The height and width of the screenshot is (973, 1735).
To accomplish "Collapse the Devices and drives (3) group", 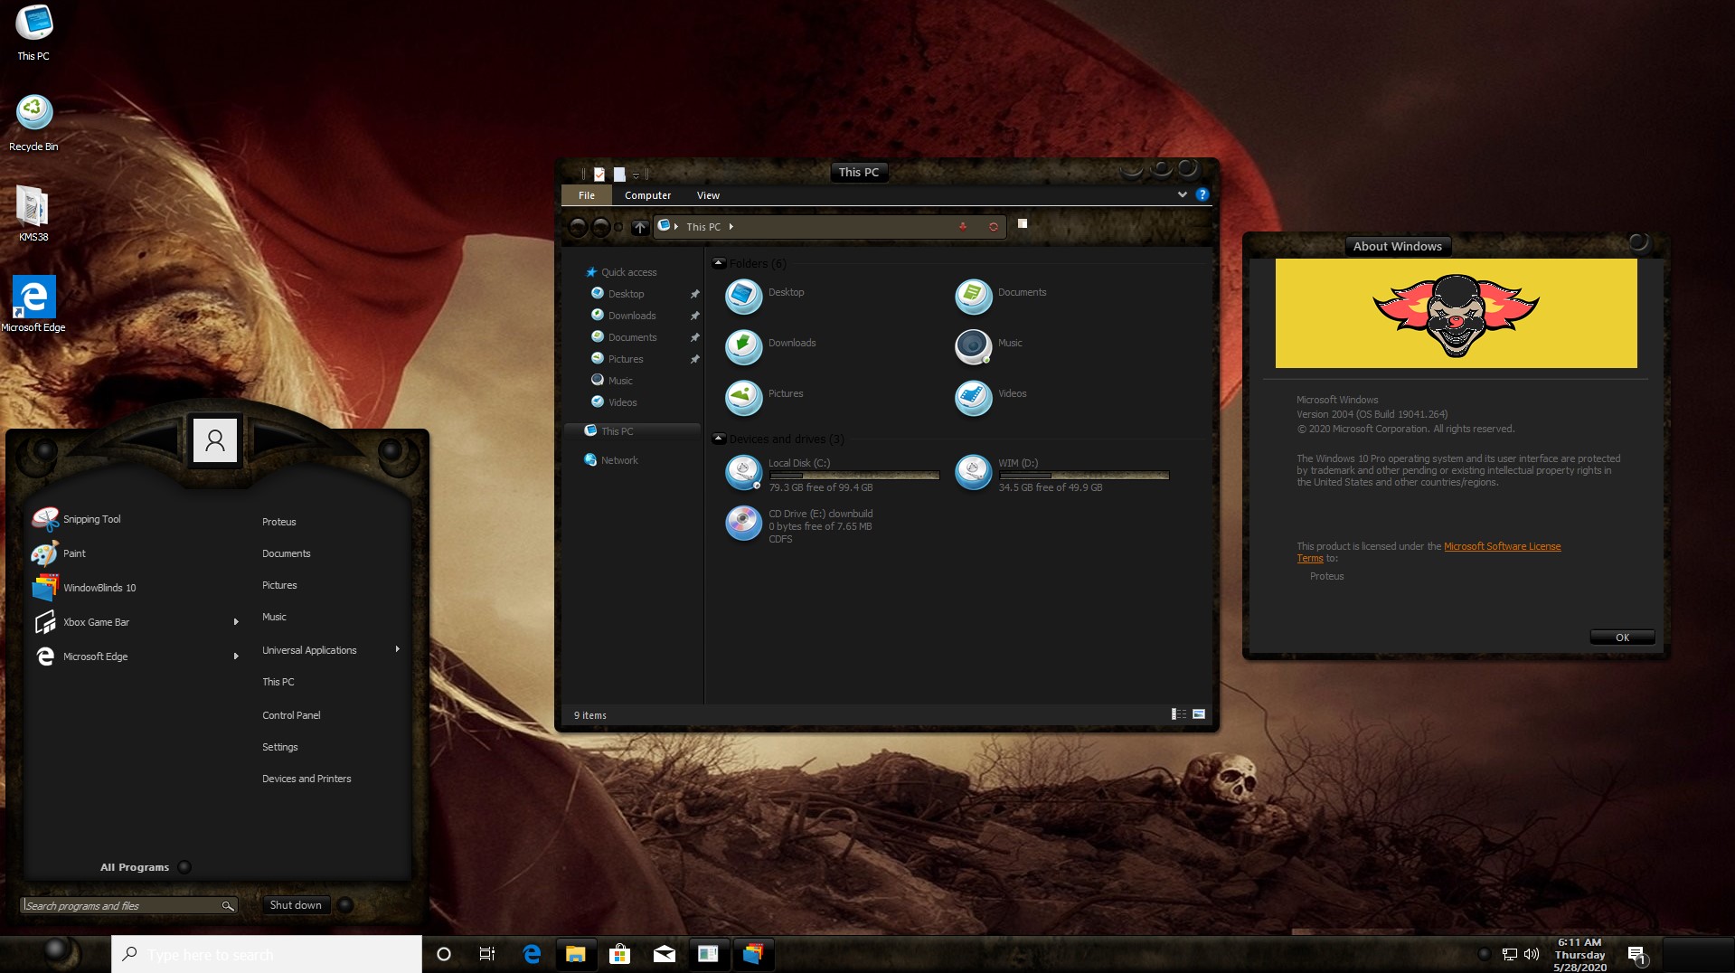I will tap(720, 439).
